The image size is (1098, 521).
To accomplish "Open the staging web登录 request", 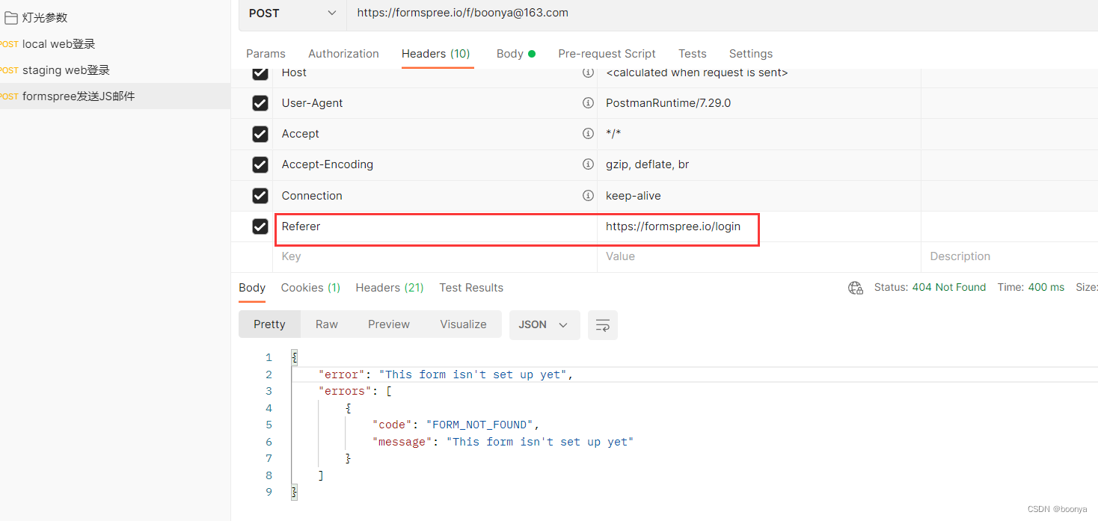I will pyautogui.click(x=66, y=70).
